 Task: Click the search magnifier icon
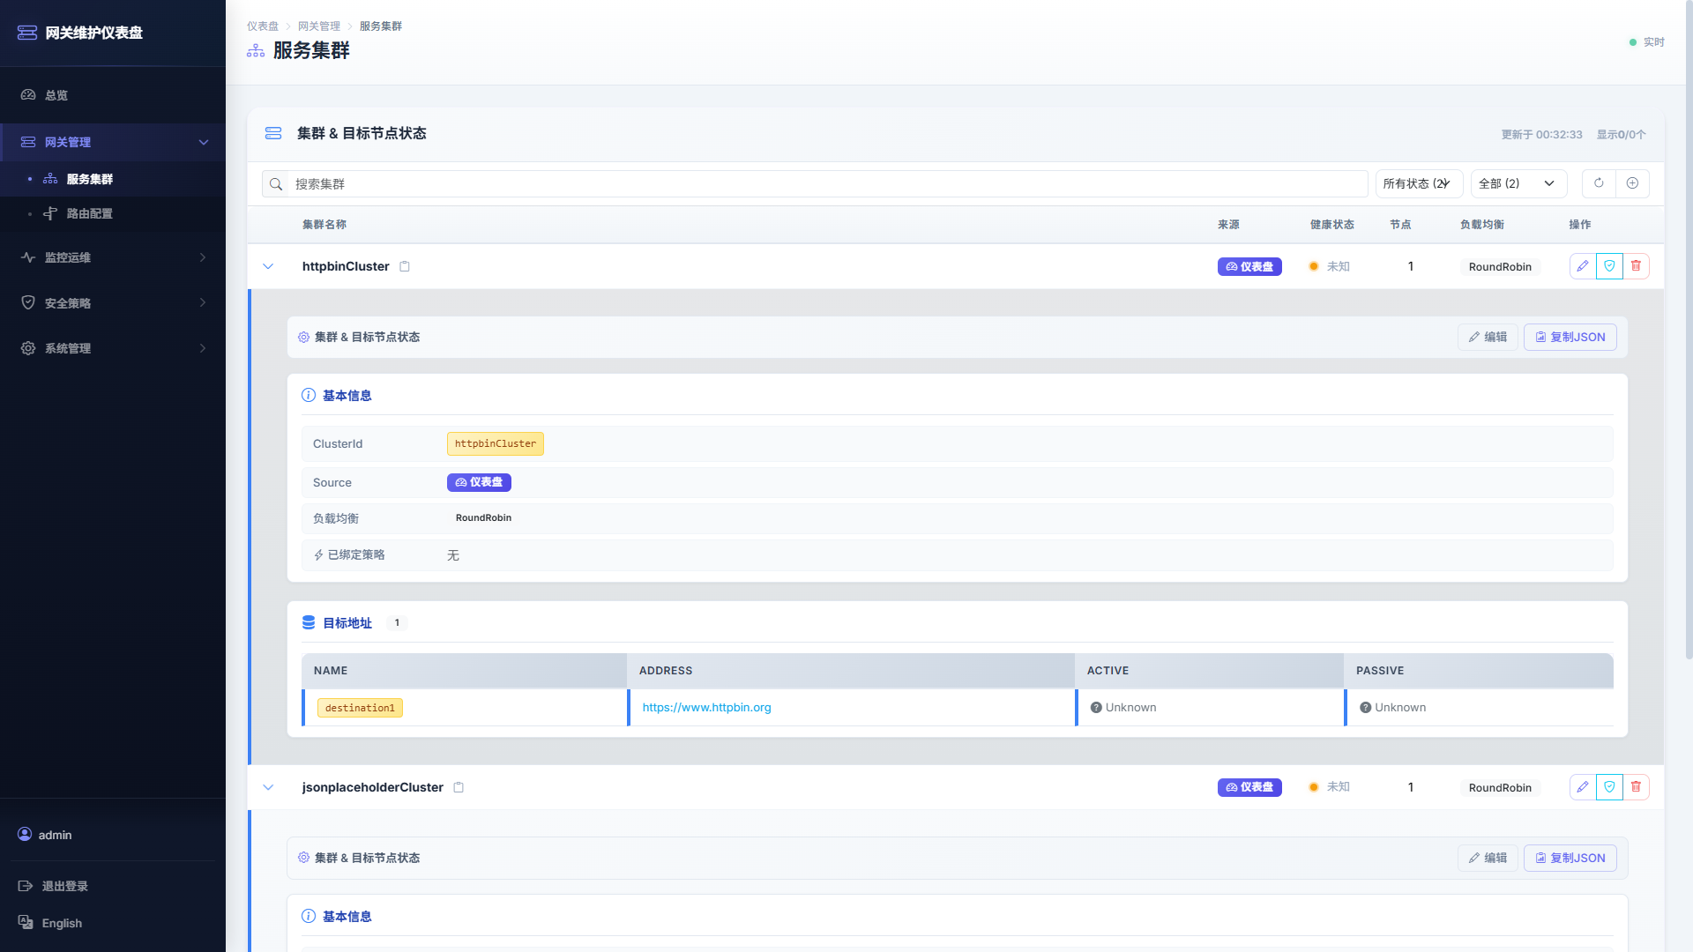(276, 184)
